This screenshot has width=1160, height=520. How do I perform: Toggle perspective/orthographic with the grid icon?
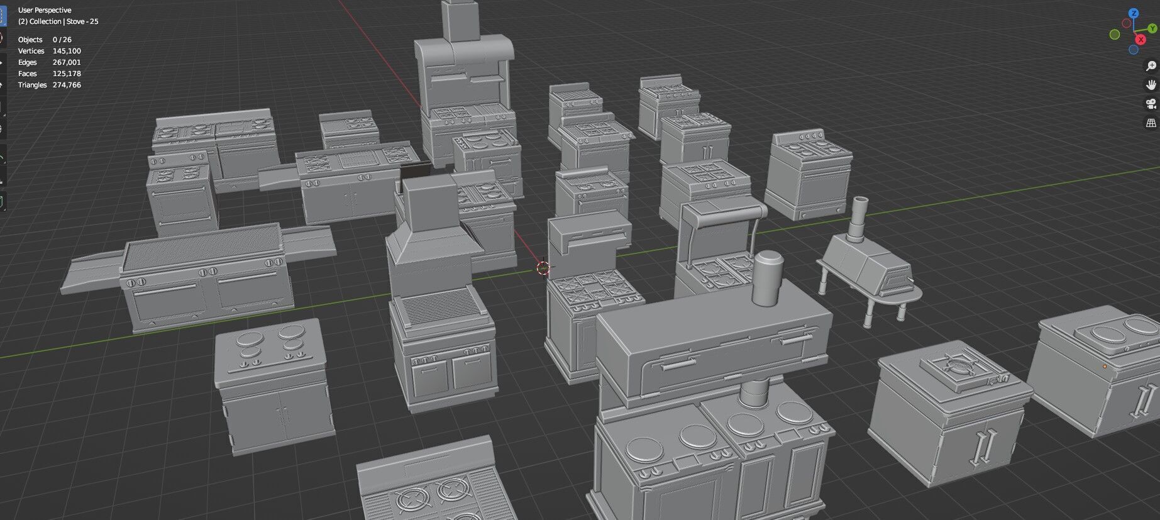tap(1151, 123)
